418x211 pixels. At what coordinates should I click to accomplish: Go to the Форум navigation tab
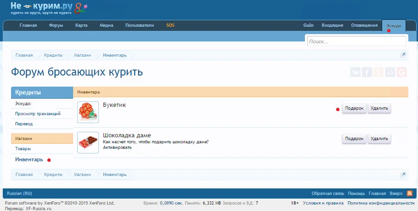point(56,25)
